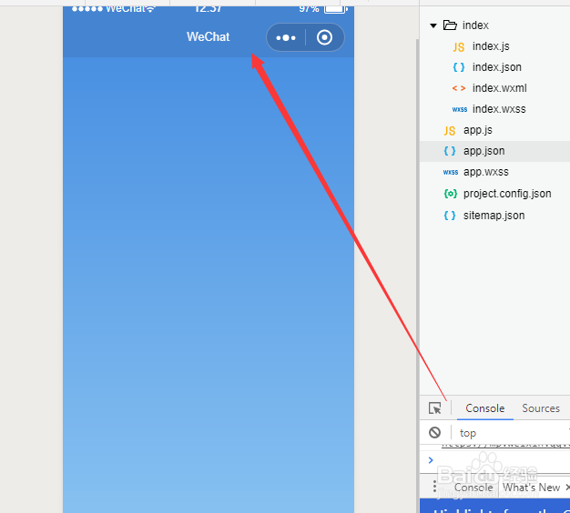Click the JS icon beside app.js
Screen dimensions: 570x513
449,131
